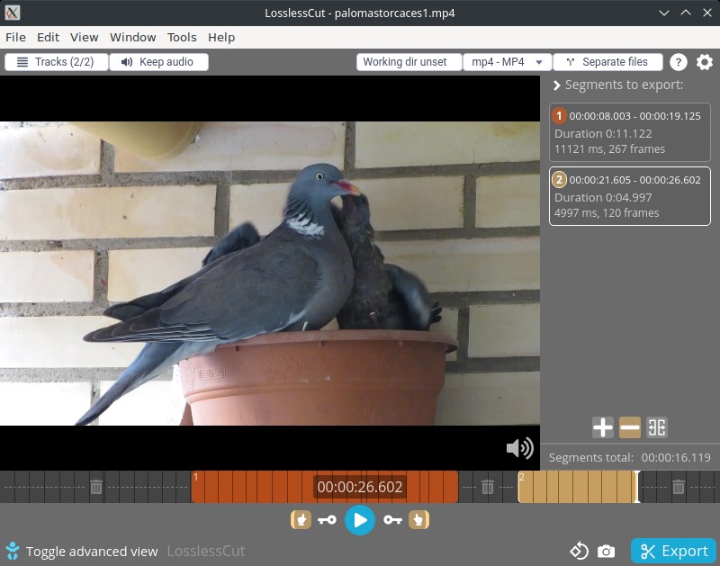Click the rotation preview icon
Image resolution: width=720 pixels, height=566 pixels.
tap(579, 551)
